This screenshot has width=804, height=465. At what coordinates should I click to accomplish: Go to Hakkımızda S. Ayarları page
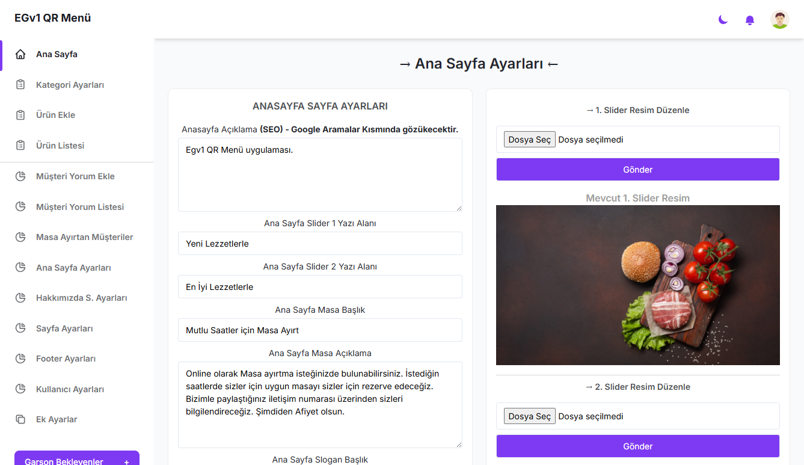coord(81,298)
